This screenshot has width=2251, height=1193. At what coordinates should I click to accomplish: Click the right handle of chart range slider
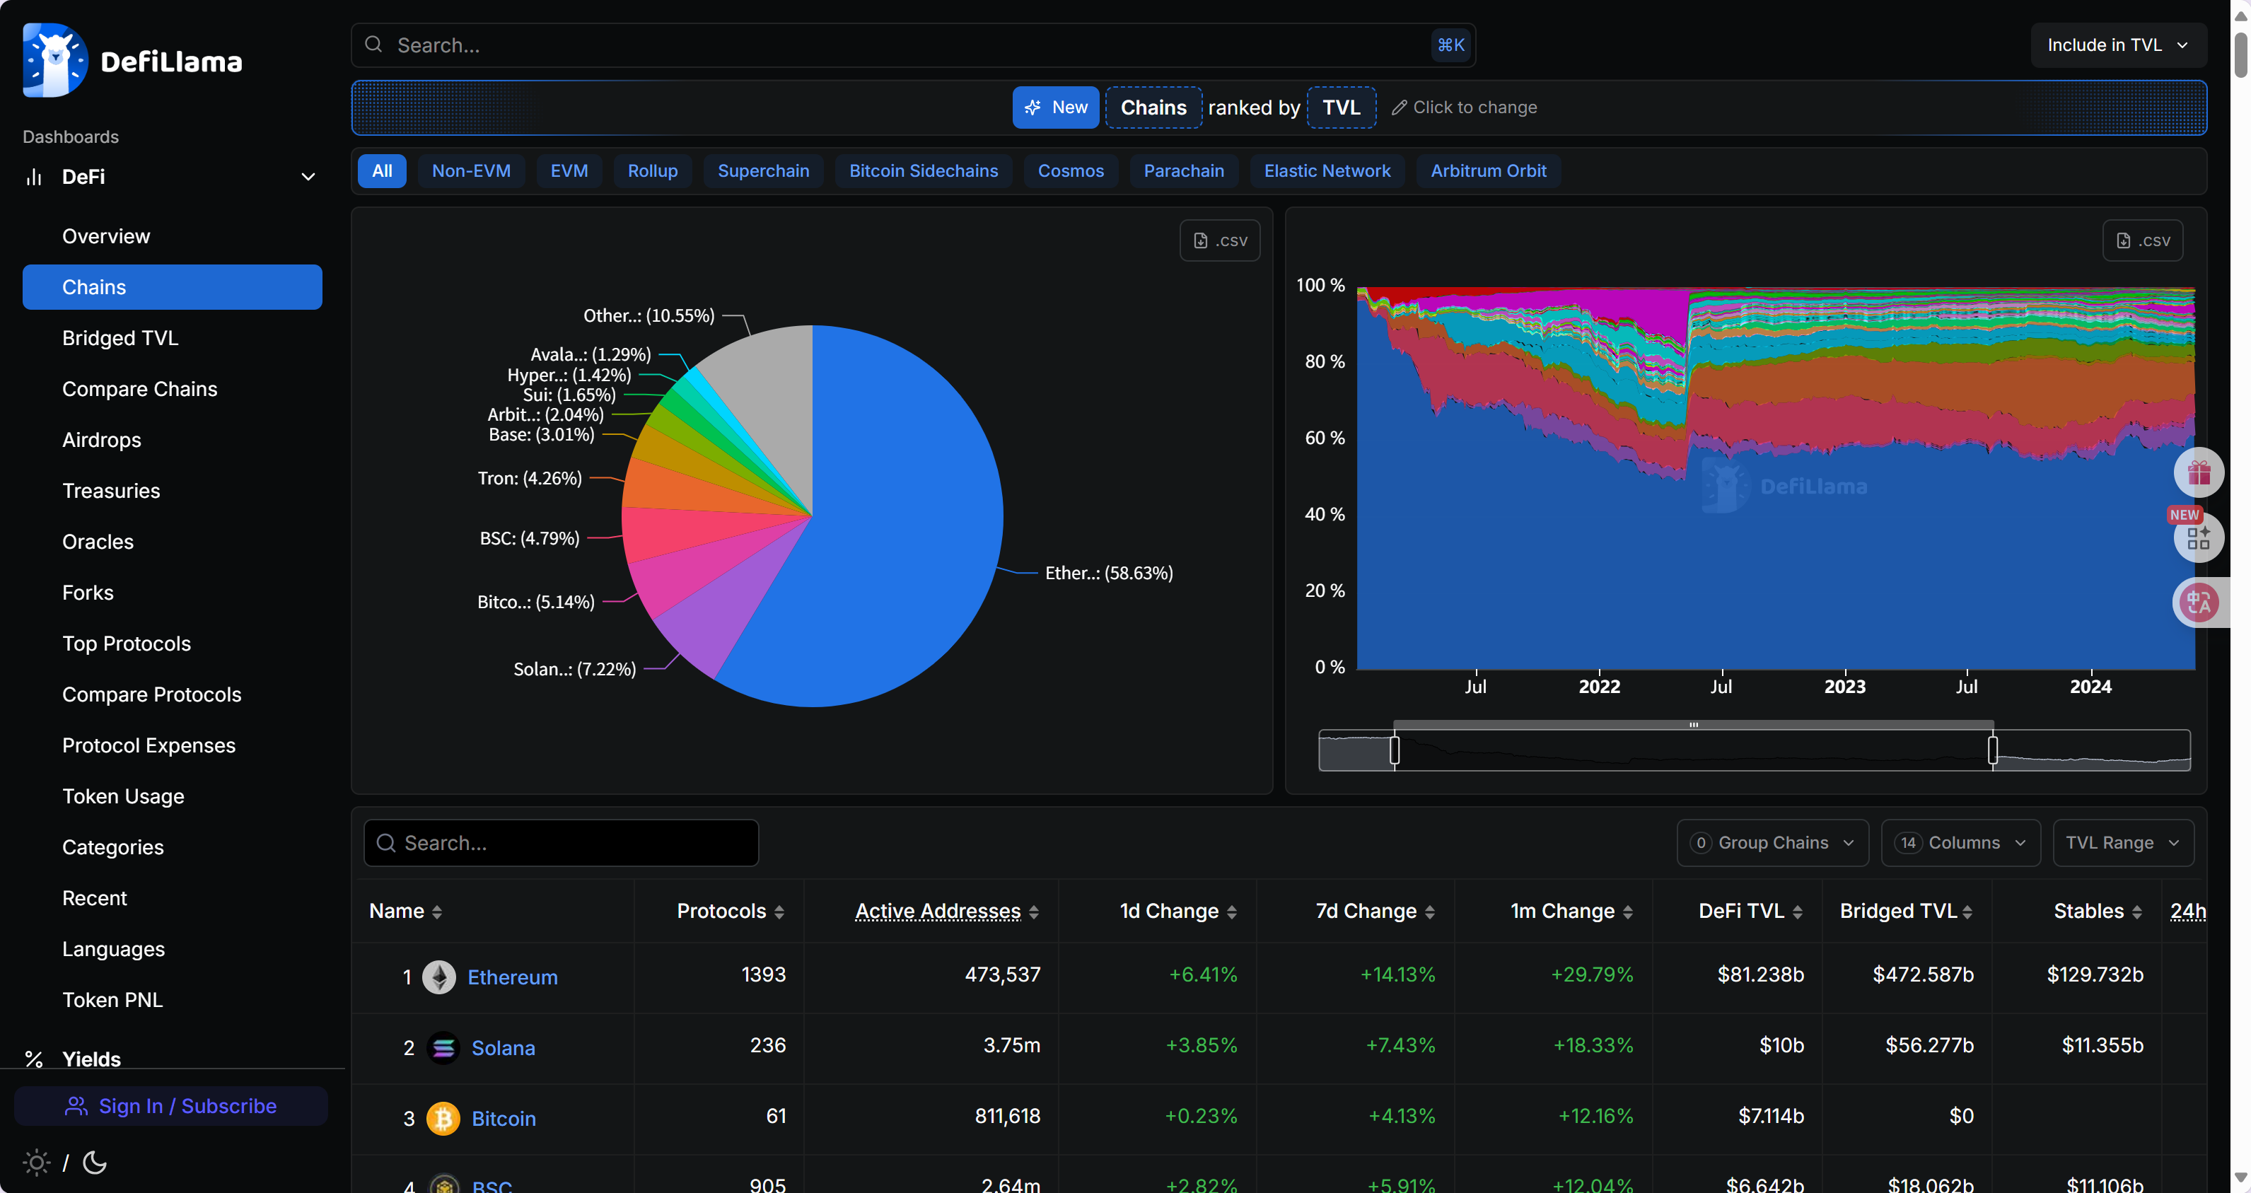click(1993, 750)
